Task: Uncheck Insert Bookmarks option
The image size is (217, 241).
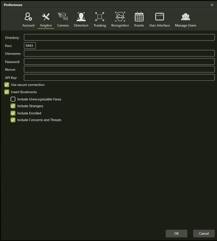Action: coord(7,92)
